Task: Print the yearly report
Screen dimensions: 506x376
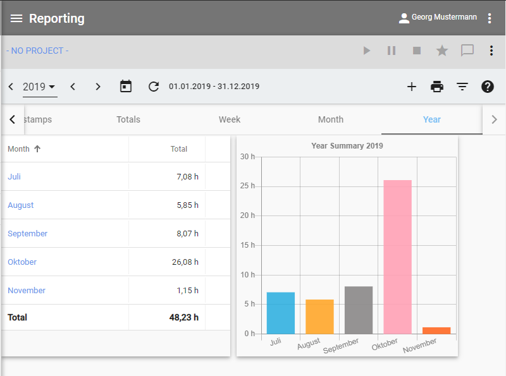Action: coord(437,87)
